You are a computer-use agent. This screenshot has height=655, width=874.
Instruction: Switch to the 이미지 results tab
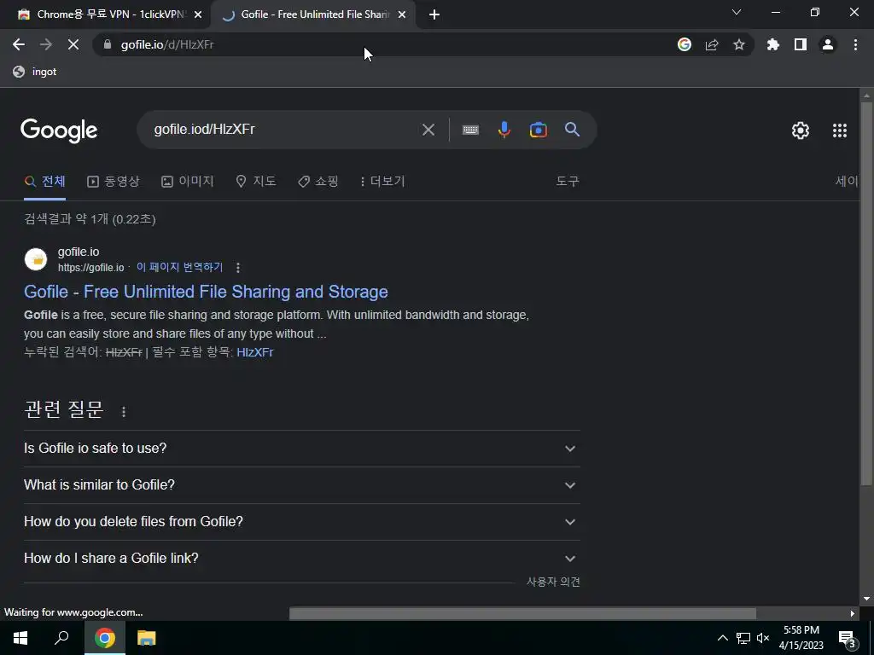pos(187,182)
